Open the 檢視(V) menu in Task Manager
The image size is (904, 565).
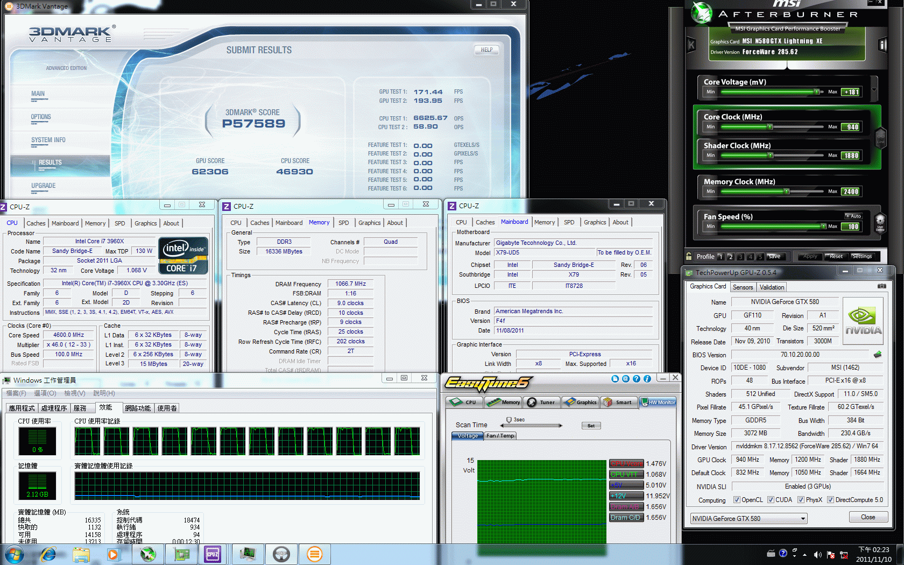pos(75,393)
